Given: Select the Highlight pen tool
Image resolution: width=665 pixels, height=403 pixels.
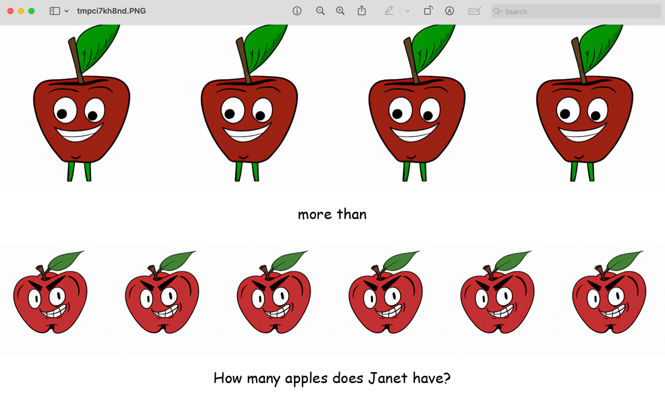Looking at the screenshot, I should point(389,11).
